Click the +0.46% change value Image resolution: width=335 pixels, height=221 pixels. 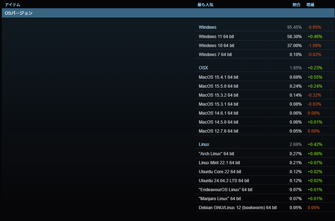(315, 36)
